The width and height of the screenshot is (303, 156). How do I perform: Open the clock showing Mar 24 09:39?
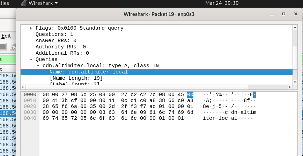[x=222, y=3]
